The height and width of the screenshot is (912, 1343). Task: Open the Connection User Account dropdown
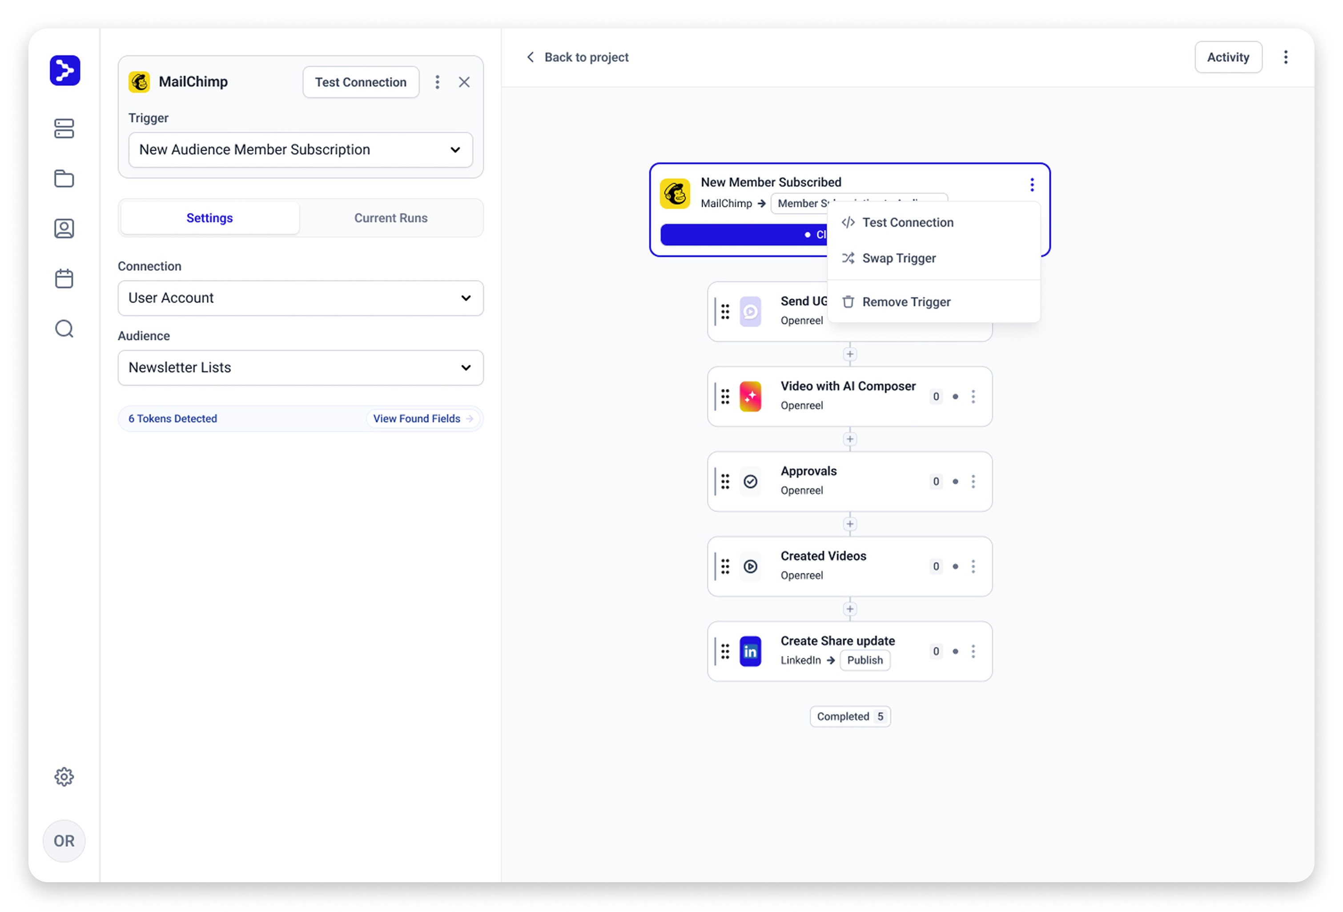pos(301,298)
